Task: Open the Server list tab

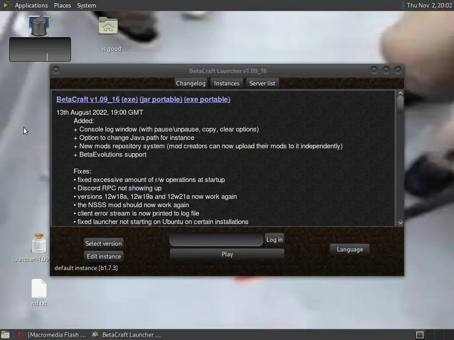Action: pos(262,83)
